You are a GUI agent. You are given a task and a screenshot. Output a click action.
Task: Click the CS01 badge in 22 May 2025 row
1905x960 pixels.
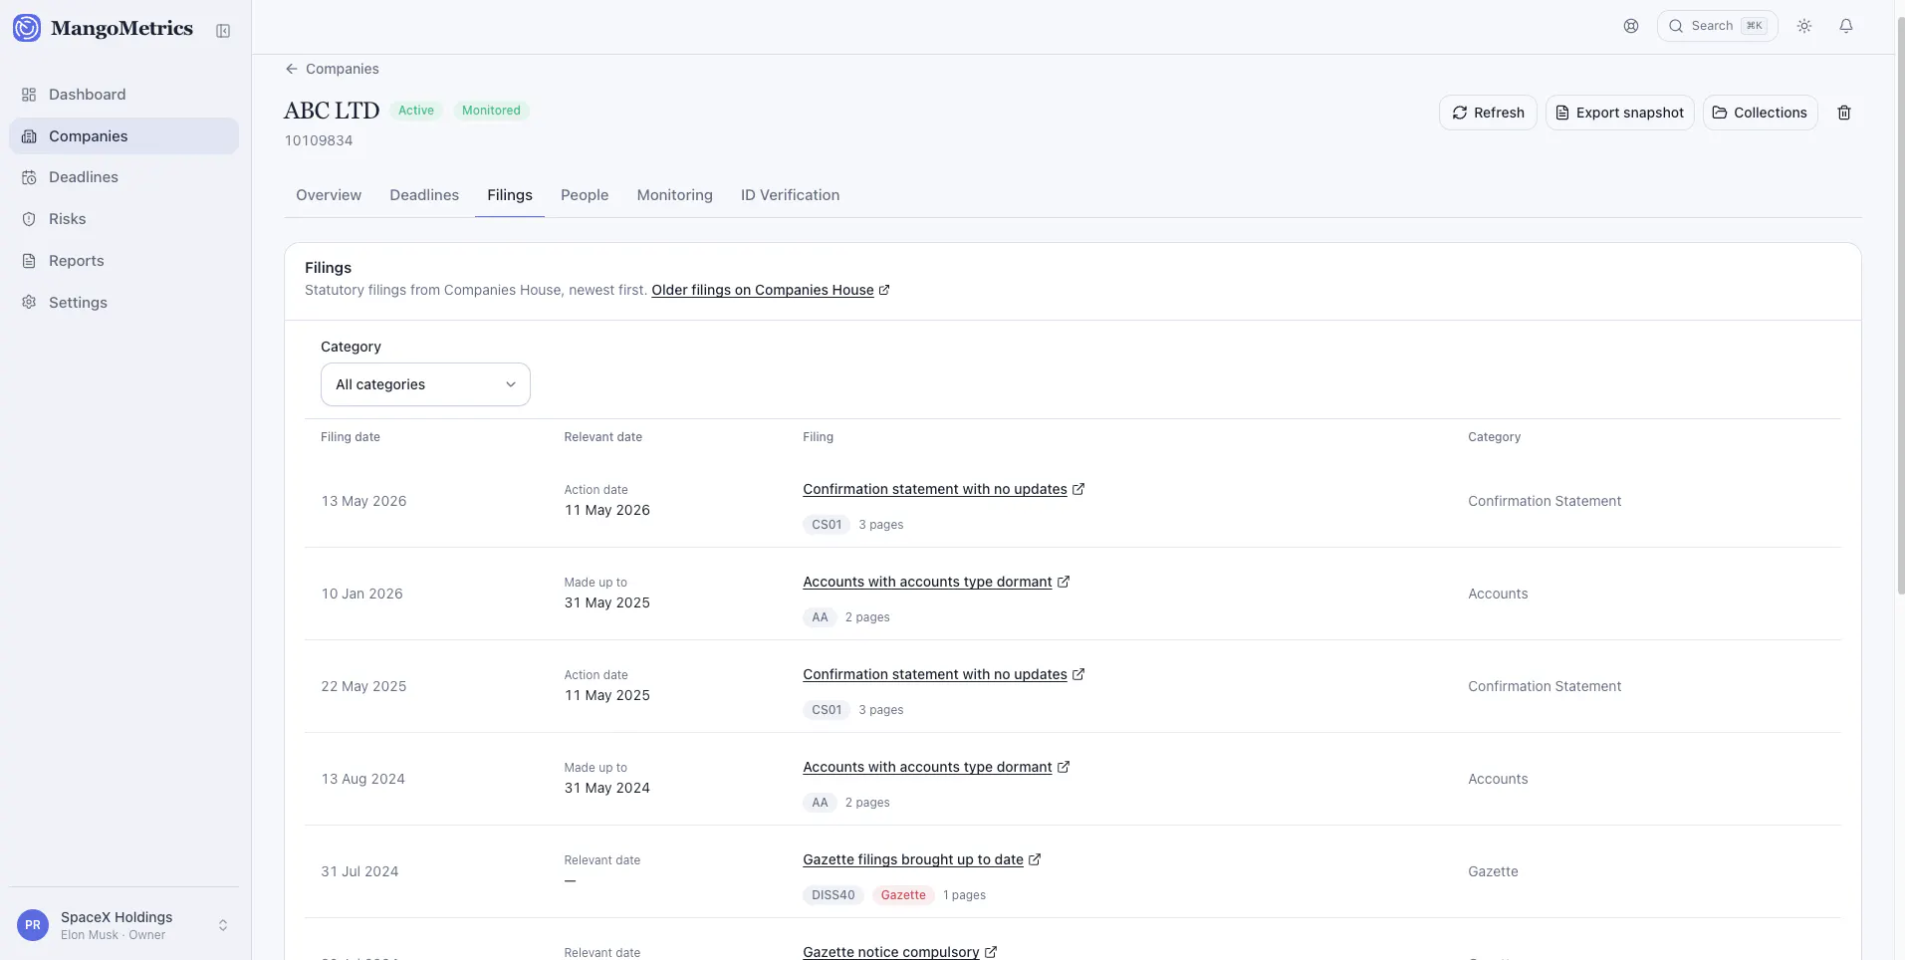pos(827,710)
